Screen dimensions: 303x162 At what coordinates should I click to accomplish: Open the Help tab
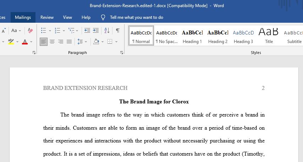click(86, 17)
